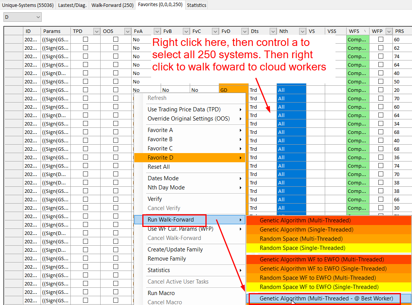Open the WFP column header dropdown
The image size is (412, 305).
coord(389,31)
